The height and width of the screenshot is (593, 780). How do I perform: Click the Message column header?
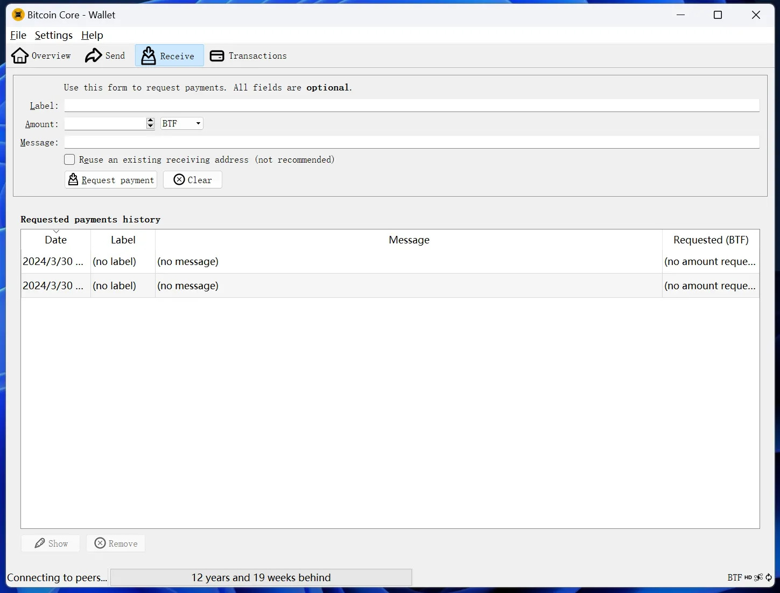[x=409, y=240]
